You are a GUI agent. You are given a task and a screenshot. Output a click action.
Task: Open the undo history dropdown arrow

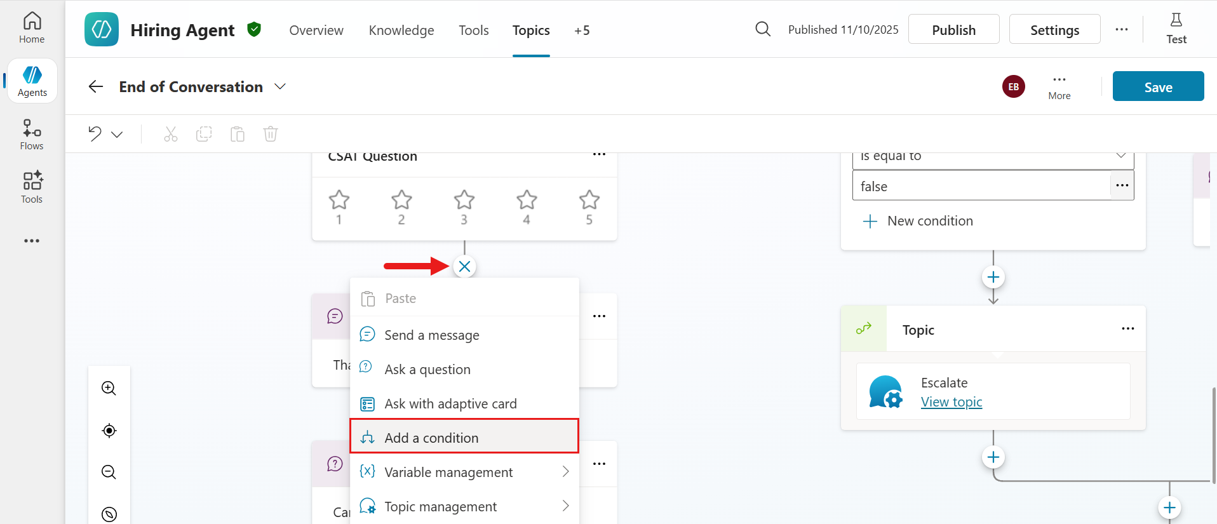coord(117,134)
